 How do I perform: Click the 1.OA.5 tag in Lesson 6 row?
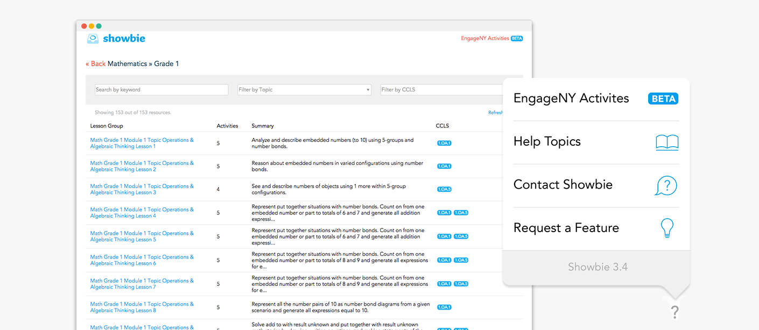click(461, 260)
